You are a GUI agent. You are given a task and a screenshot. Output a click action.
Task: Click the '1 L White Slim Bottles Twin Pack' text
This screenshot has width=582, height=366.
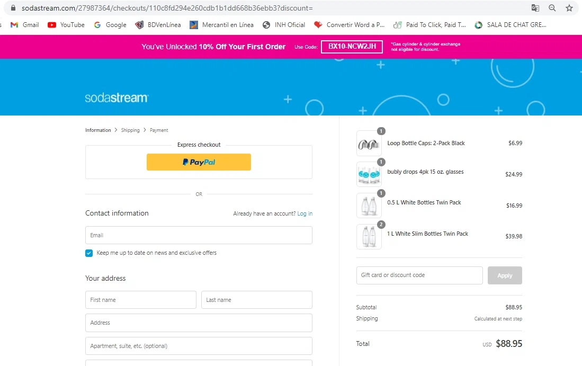coord(427,234)
